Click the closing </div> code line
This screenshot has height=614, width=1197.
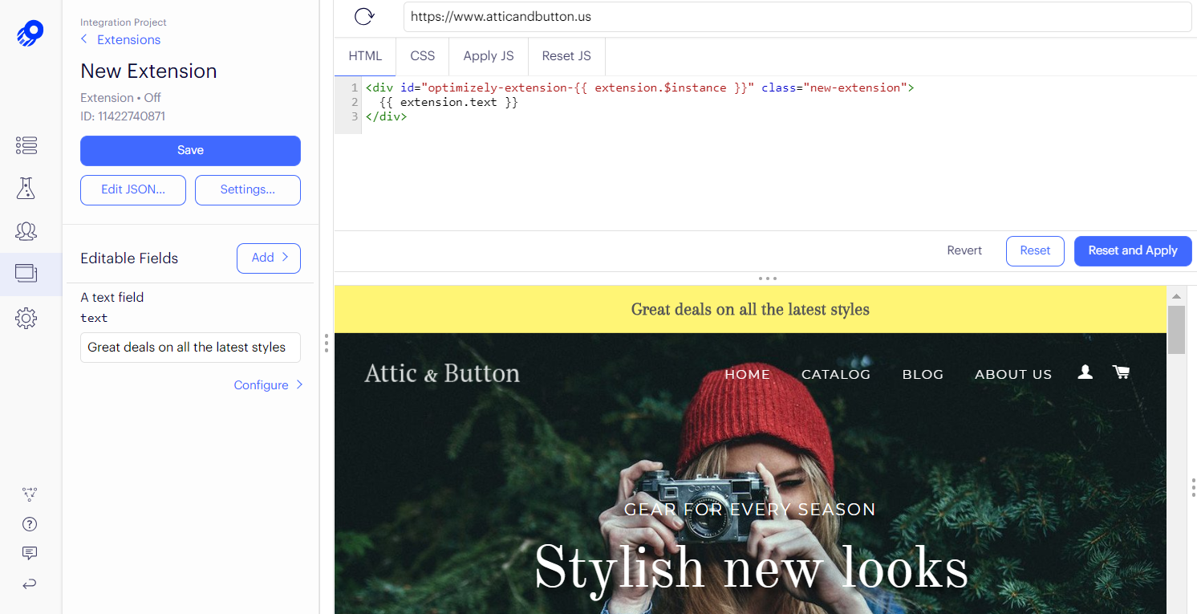(386, 116)
